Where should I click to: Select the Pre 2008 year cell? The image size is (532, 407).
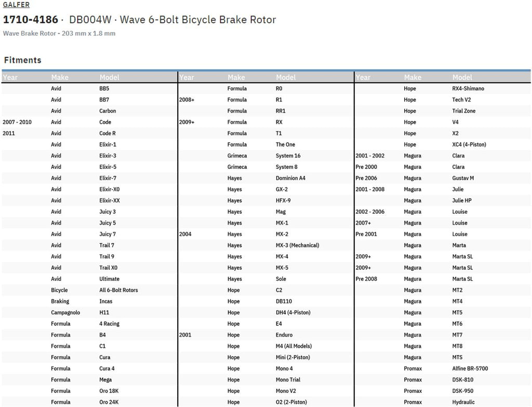[366, 279]
